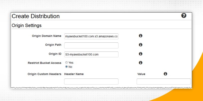The width and height of the screenshot is (203, 101).
Task: Click the Origin Settings section title
Action: [27, 26]
